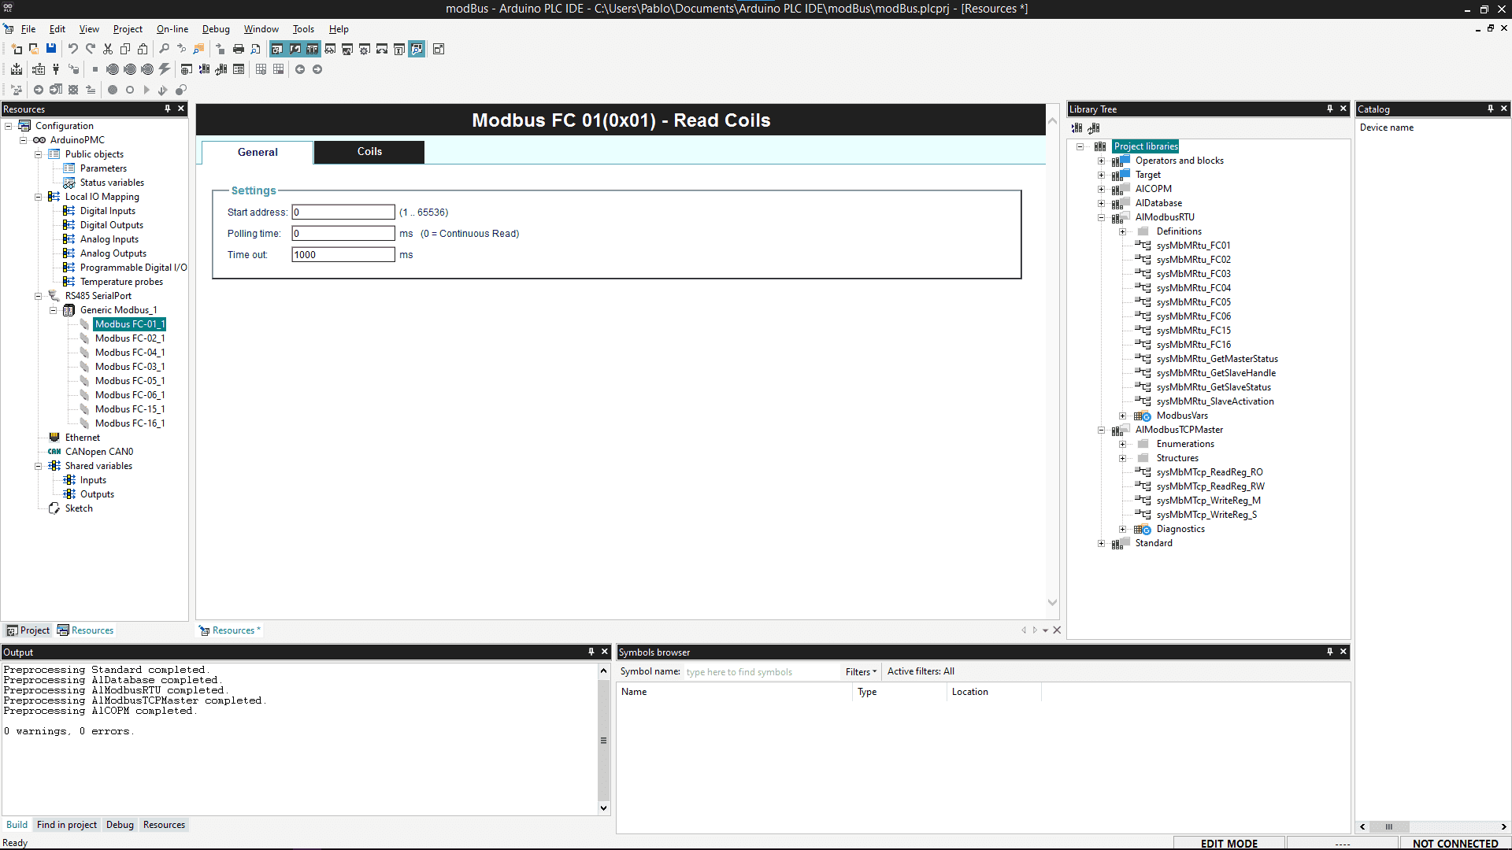1512x850 pixels.
Task: Open the Filters dropdown in Symbols browser
Action: [861, 671]
